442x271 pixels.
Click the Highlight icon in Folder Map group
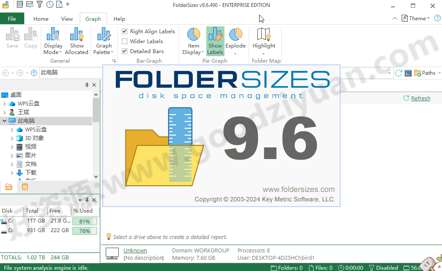[x=264, y=39]
